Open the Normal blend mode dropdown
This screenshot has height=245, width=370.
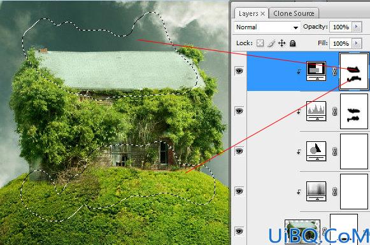point(267,27)
